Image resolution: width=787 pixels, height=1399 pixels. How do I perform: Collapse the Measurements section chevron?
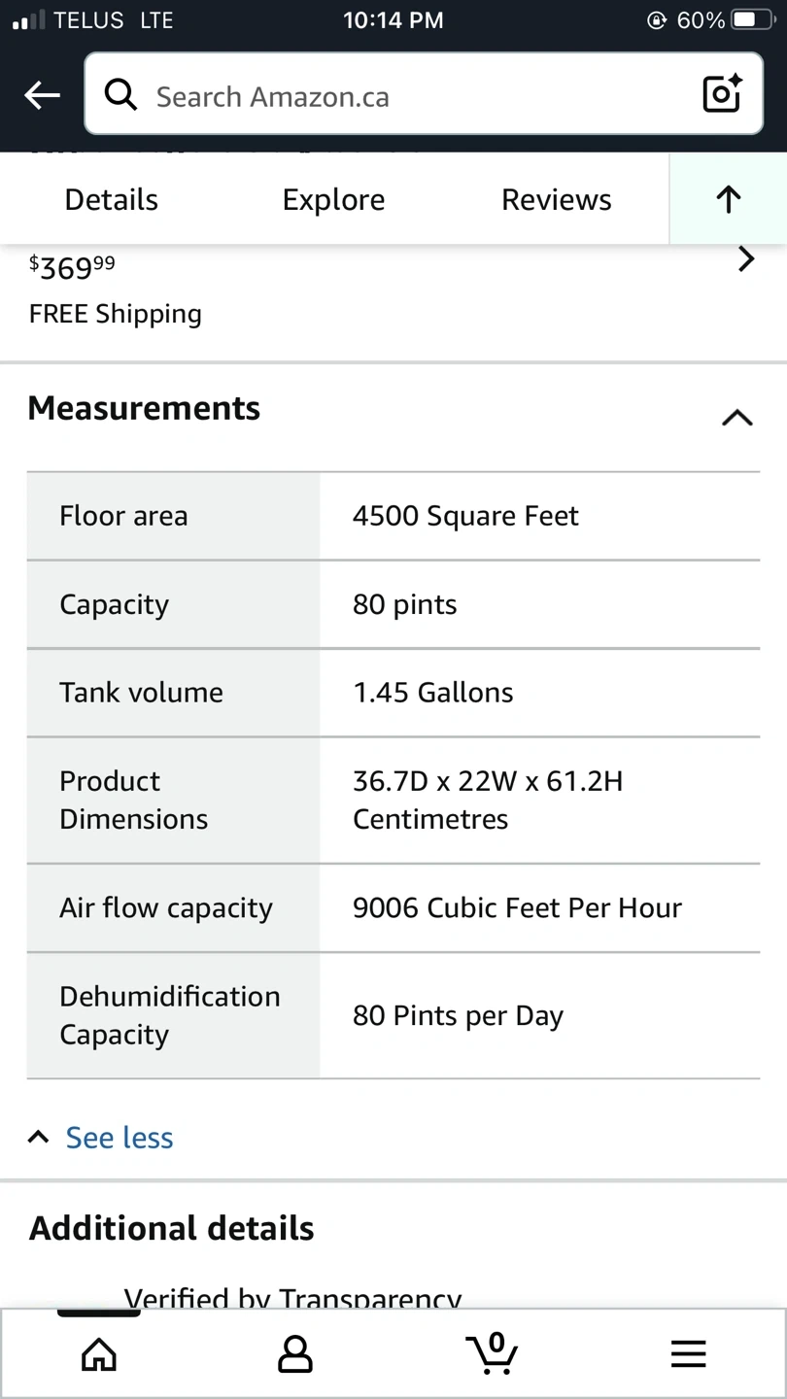point(737,417)
